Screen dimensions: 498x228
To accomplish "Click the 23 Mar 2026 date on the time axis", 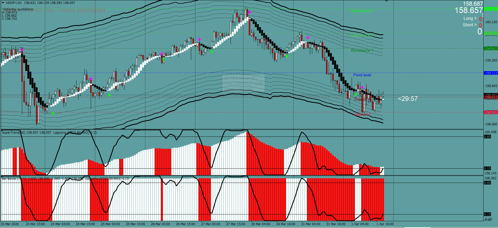I will pyautogui.click(x=10, y=224).
